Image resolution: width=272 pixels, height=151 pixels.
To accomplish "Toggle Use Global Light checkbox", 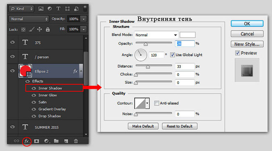I will (x=172, y=55).
